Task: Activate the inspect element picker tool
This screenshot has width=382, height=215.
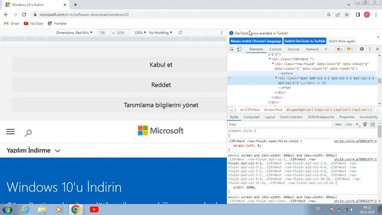Action: 232,49
